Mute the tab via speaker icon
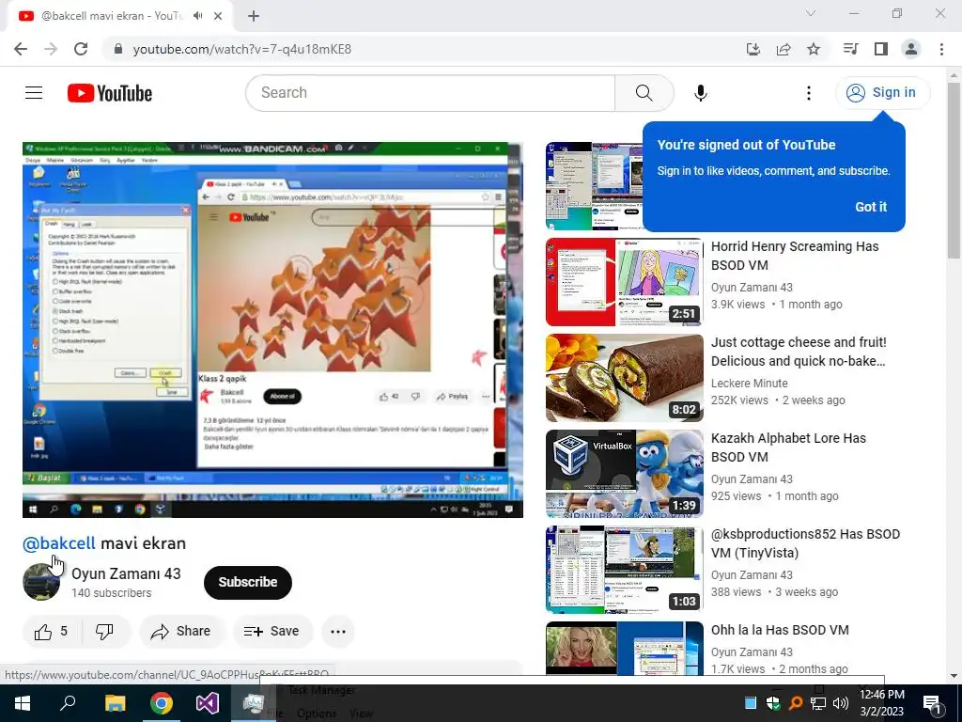 click(197, 16)
